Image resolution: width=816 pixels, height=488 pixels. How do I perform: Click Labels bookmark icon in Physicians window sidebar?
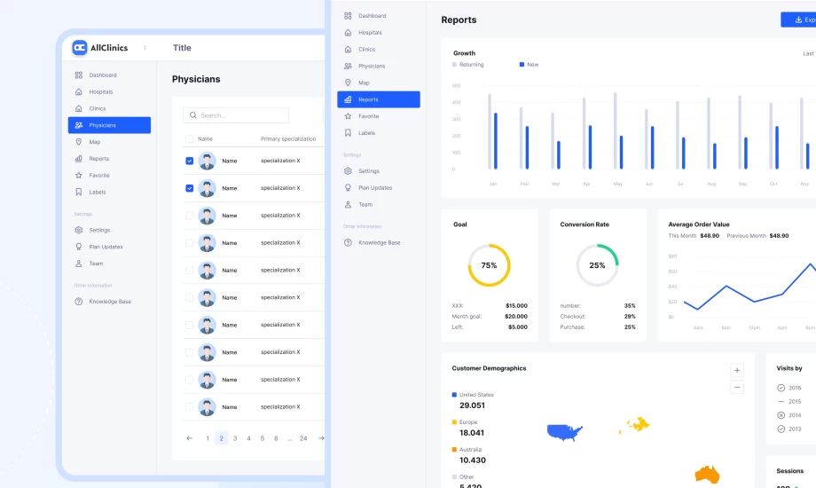pyautogui.click(x=79, y=192)
